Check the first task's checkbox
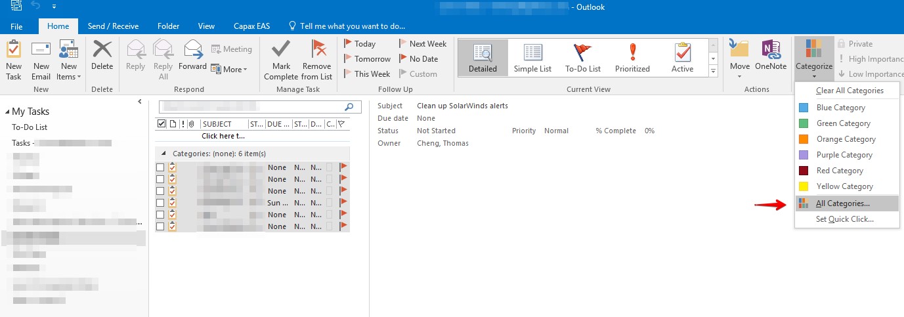The width and height of the screenshot is (904, 317). (160, 167)
